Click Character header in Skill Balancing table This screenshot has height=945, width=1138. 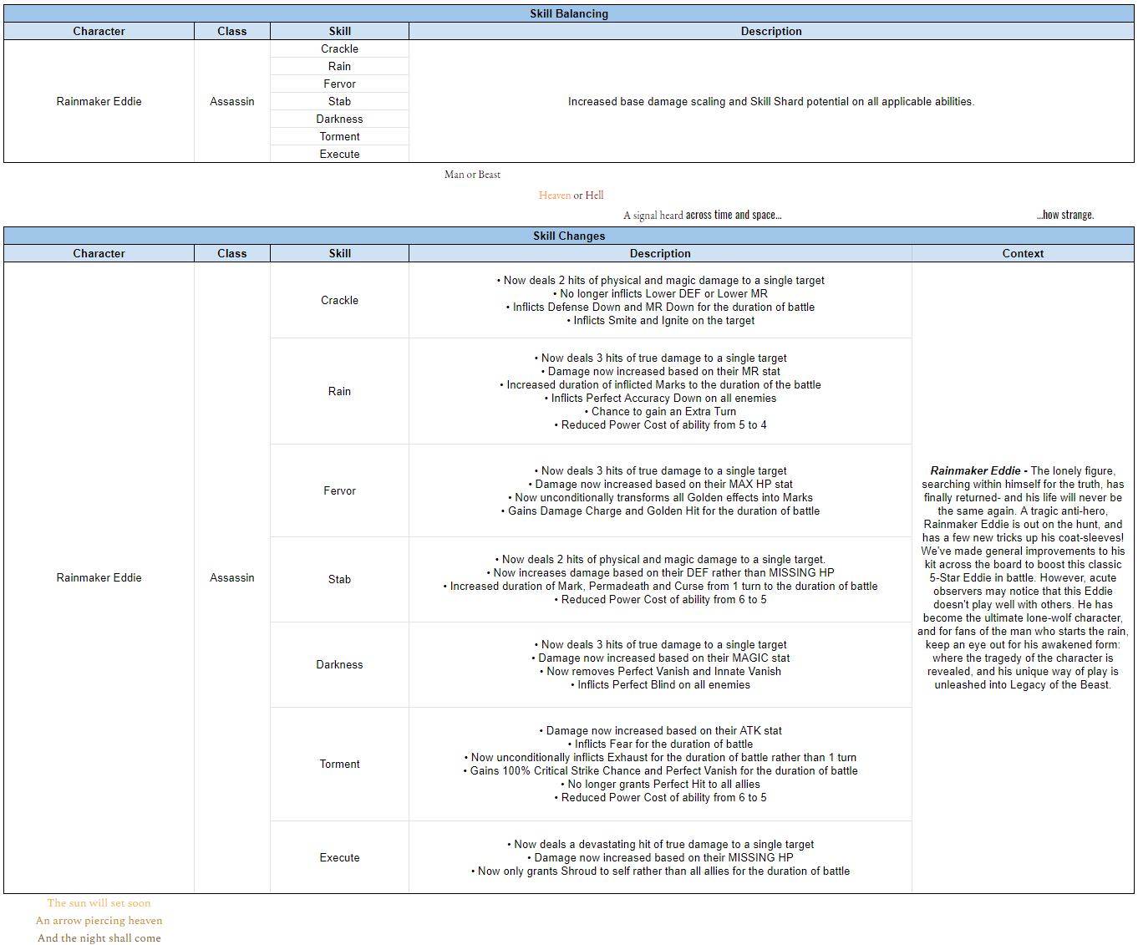99,31
